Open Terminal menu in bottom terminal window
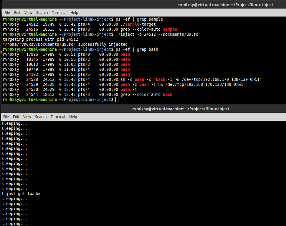This screenshot has height=226, width=286. (x=58, y=117)
